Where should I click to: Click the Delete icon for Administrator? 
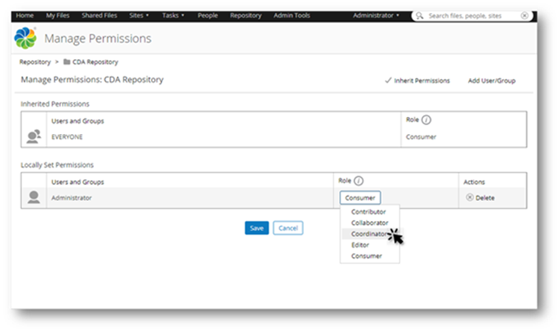[x=469, y=198]
